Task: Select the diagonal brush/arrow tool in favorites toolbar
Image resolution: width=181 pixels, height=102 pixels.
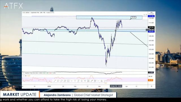Action: click(x=92, y=81)
